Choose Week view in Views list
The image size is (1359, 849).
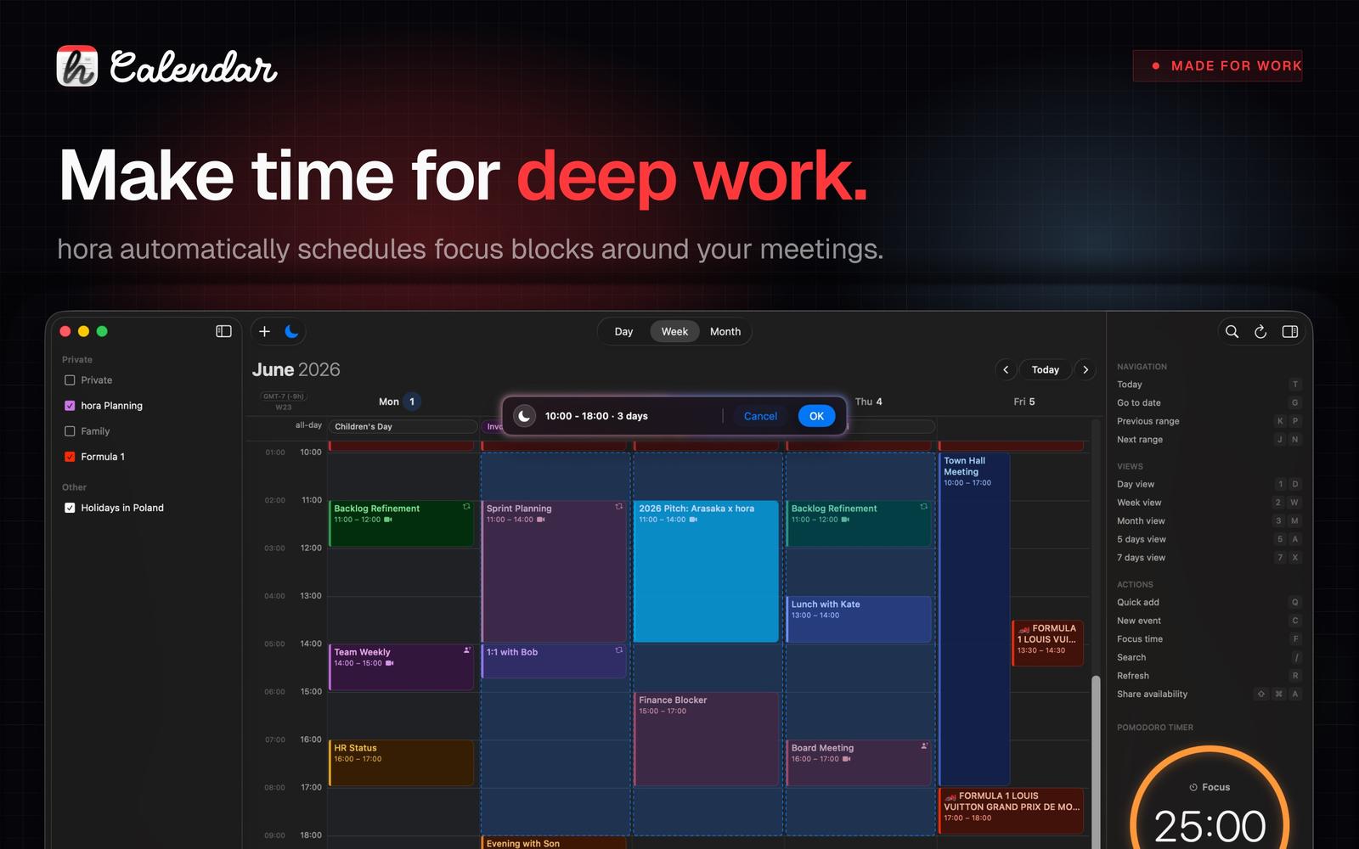pyautogui.click(x=1209, y=503)
